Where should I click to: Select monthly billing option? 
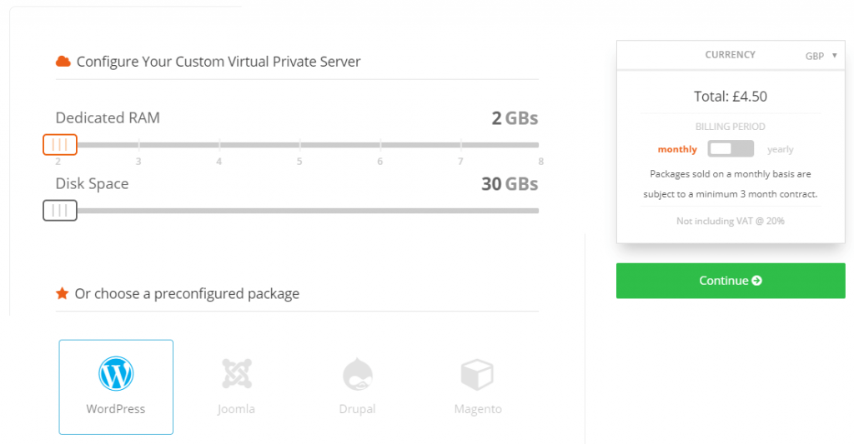click(x=677, y=149)
